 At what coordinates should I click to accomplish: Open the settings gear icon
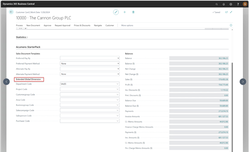(231, 4)
